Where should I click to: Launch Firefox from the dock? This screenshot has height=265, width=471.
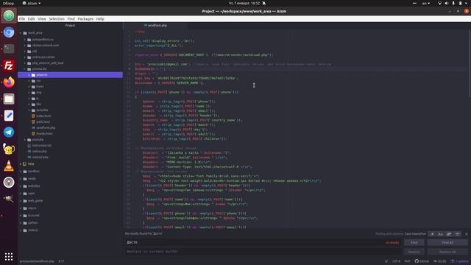point(9,82)
